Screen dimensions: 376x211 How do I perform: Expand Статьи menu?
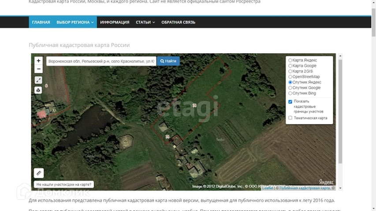click(x=145, y=22)
